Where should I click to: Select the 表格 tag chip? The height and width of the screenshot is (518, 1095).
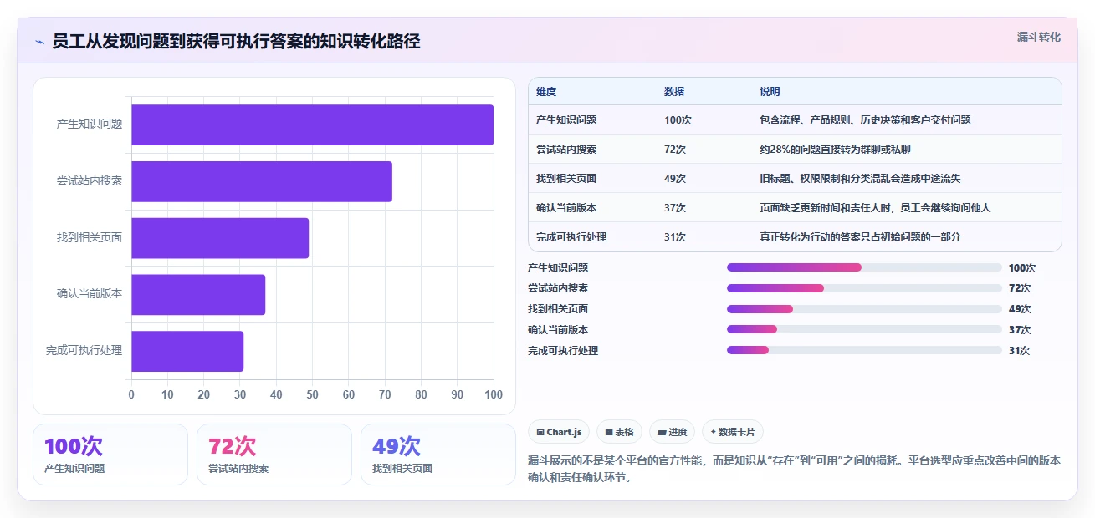[620, 432]
